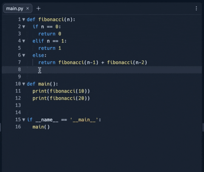The height and width of the screenshot is (172, 204).
Task: Click line number 5 in gutter
Action: (20, 48)
